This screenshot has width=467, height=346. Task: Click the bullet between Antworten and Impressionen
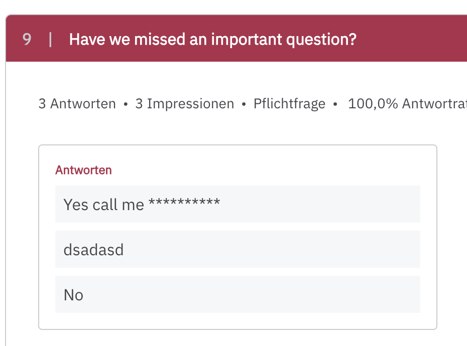coord(126,104)
